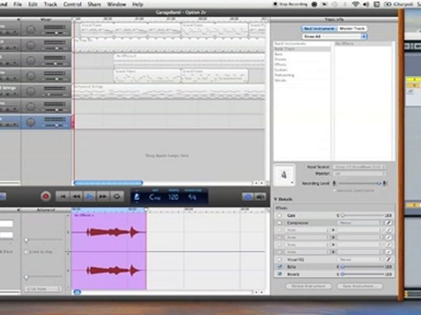
Task: Adjust the pan knob on Hollywood Strings track
Action: pos(31,91)
